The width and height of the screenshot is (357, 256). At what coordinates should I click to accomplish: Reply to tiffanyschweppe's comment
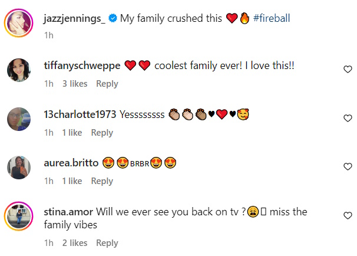tap(107, 84)
